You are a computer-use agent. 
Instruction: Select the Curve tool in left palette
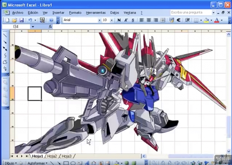5,55
